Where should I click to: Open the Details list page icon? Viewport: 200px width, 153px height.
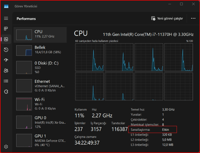tap(6, 81)
